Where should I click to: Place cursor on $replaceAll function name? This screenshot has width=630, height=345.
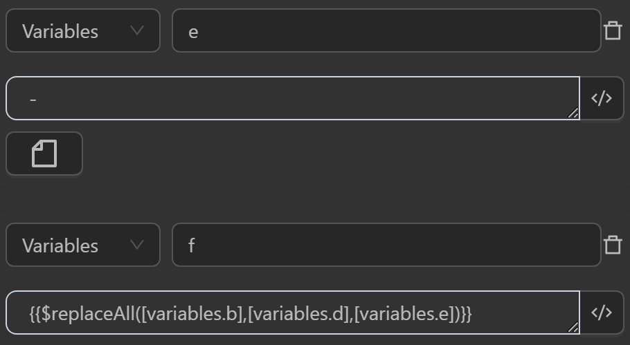[x=90, y=313]
